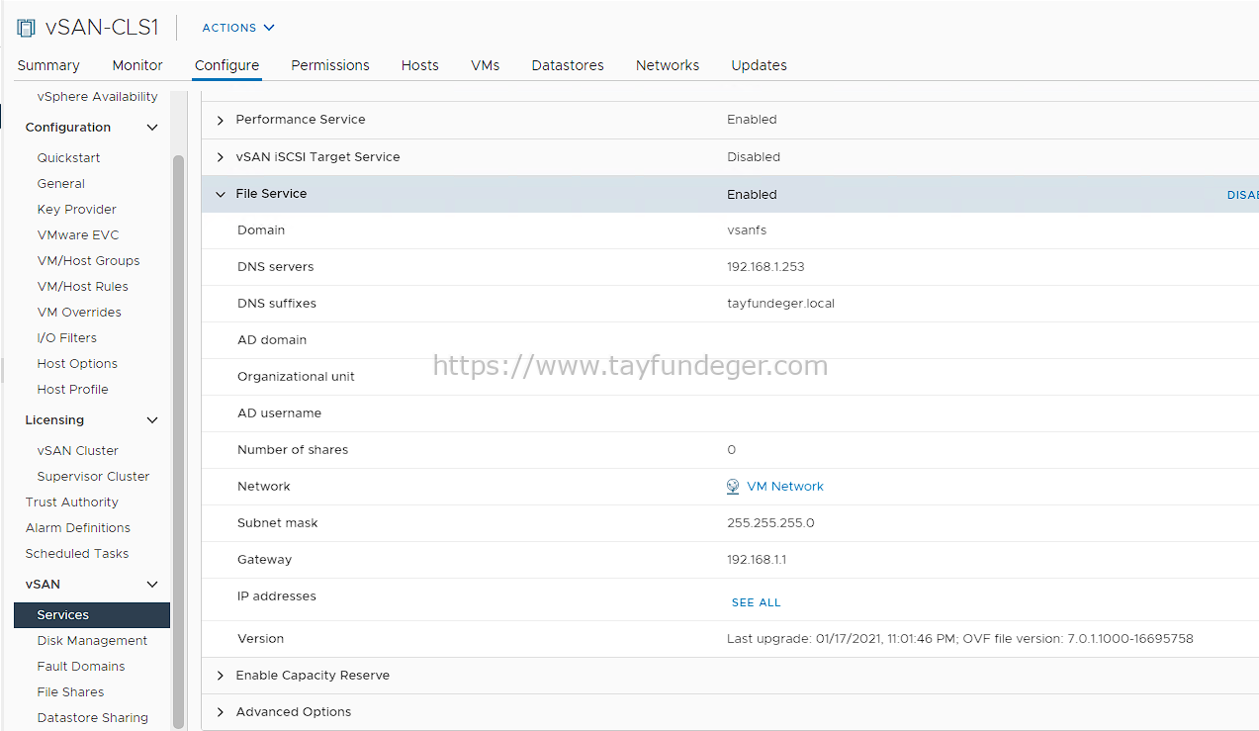Expand the vSAN iSCSI Target Service row
This screenshot has width=1259, height=731.
(220, 157)
